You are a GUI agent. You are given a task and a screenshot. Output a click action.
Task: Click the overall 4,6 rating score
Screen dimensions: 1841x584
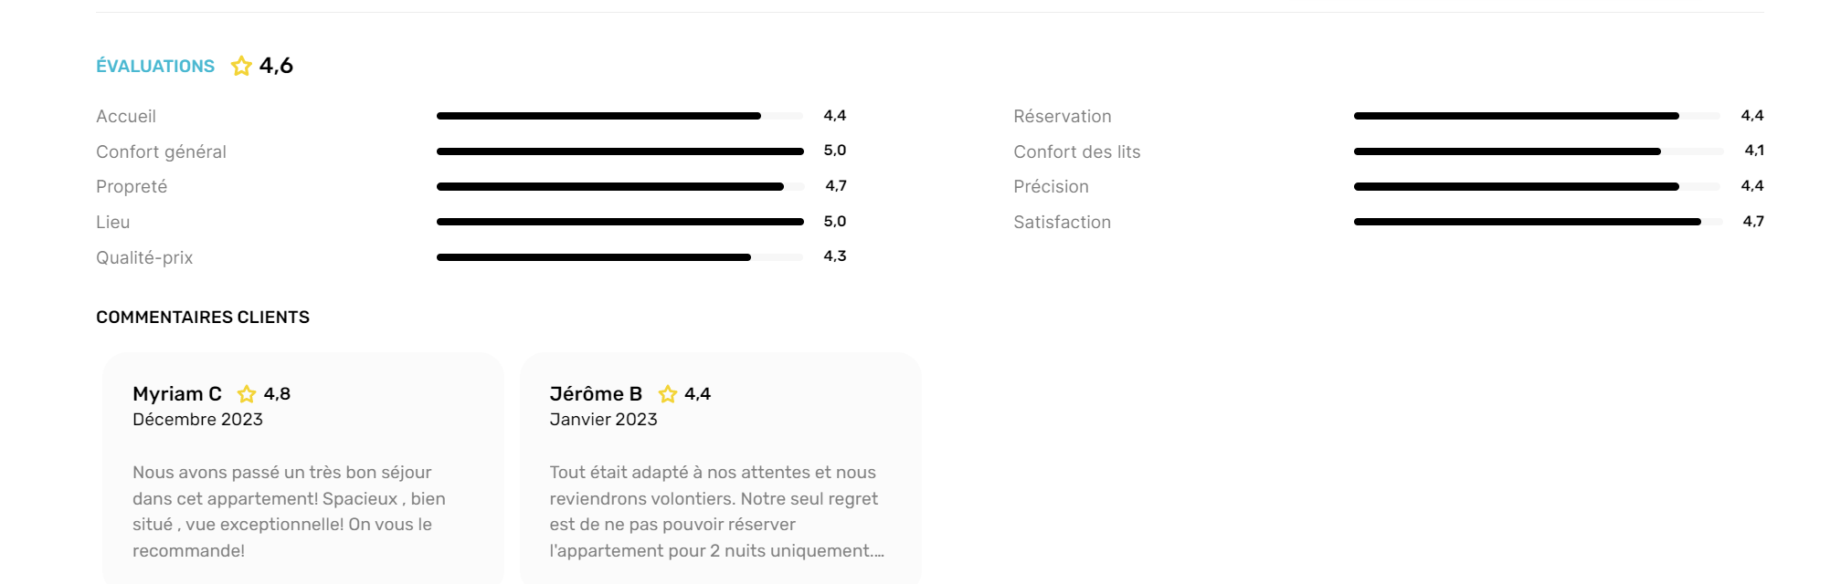(x=276, y=66)
